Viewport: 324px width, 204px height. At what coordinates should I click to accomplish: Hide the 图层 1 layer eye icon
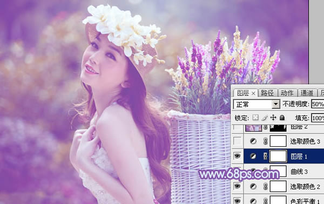pos(237,156)
